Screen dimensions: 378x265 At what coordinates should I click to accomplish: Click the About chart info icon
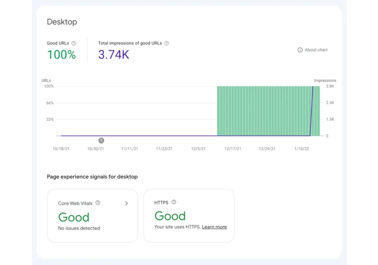click(300, 50)
